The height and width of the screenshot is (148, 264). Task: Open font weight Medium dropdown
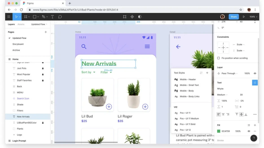(222, 95)
